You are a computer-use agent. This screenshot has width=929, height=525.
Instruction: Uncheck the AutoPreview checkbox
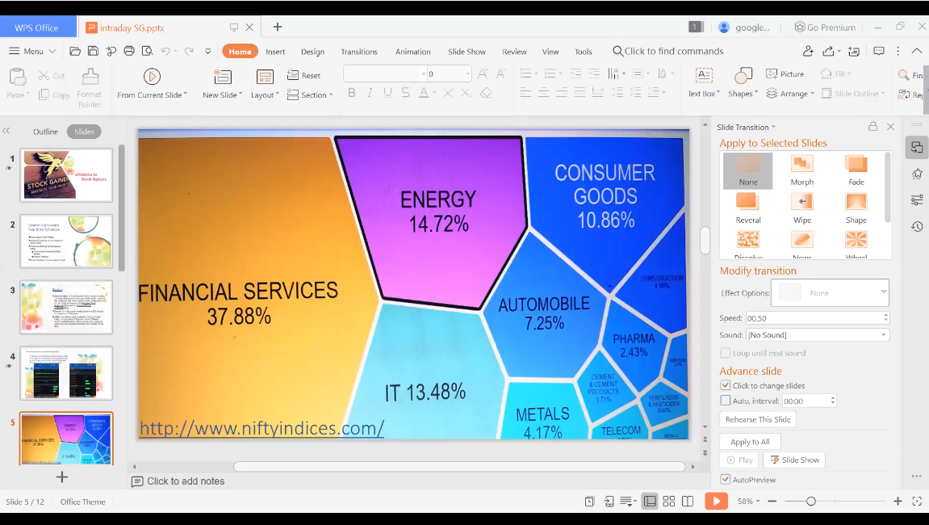[726, 480]
